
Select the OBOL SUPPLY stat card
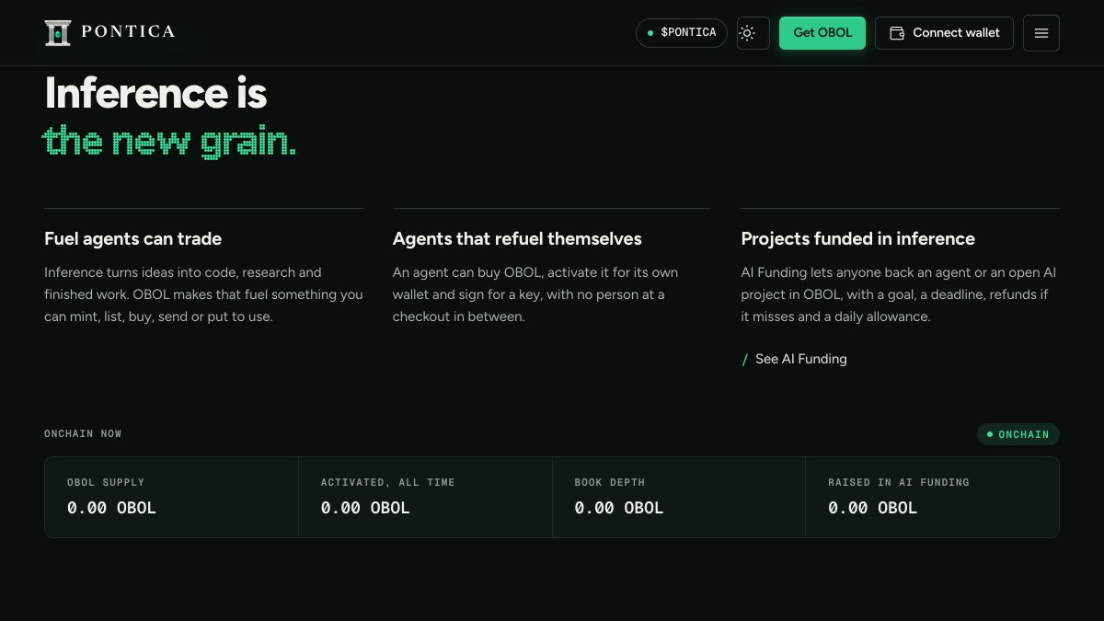pyautogui.click(x=172, y=498)
